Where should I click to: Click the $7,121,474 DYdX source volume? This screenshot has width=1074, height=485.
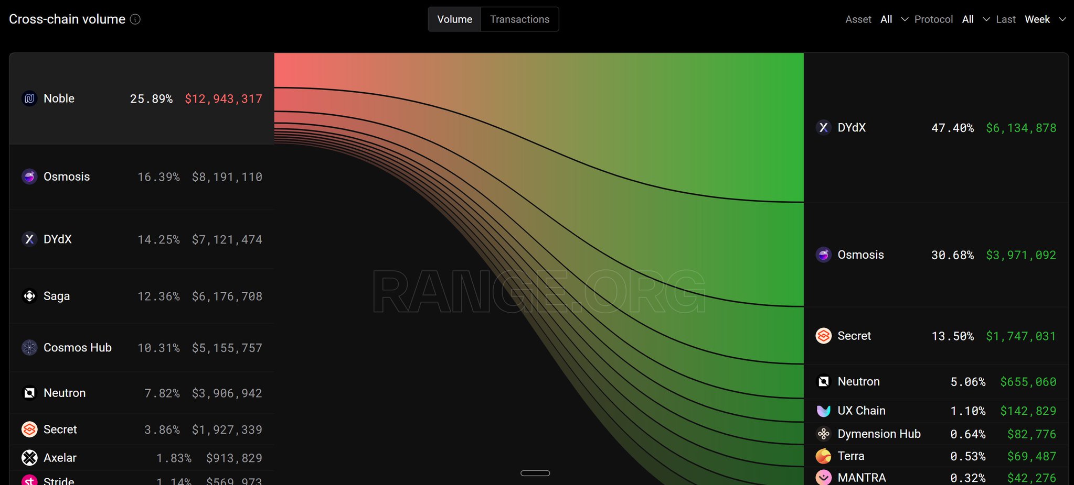pos(227,239)
